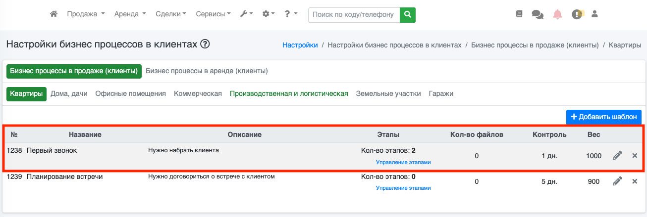Focus the Поиск по коду/телефону field
Viewport: 647px width, 217px height.
[x=354, y=15]
